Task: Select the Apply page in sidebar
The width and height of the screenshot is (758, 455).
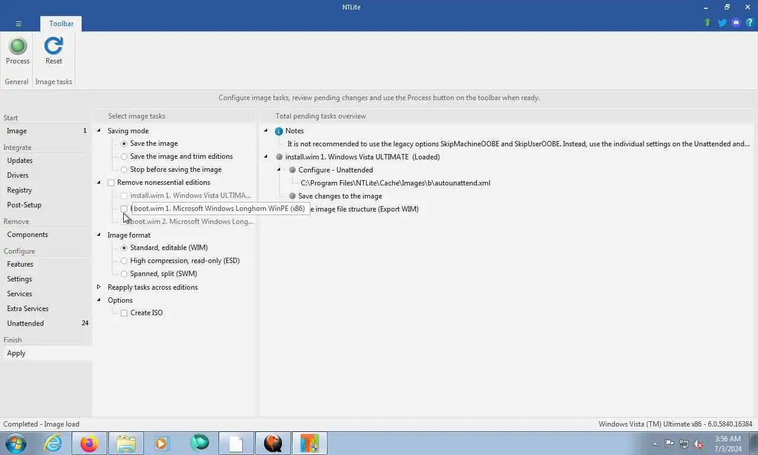Action: point(46,353)
